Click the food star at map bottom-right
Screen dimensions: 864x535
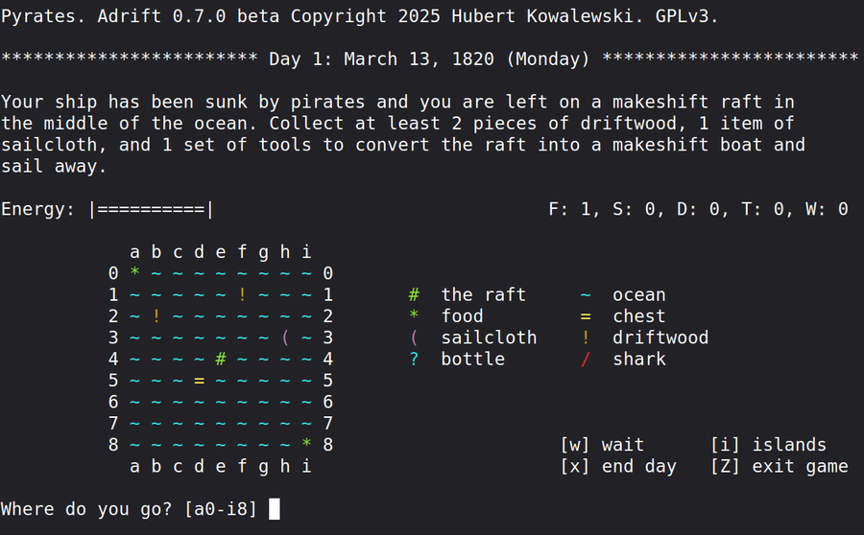pos(306,444)
